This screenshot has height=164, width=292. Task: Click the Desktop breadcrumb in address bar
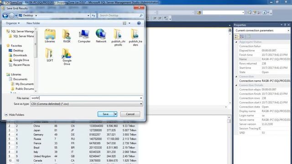click(28, 15)
